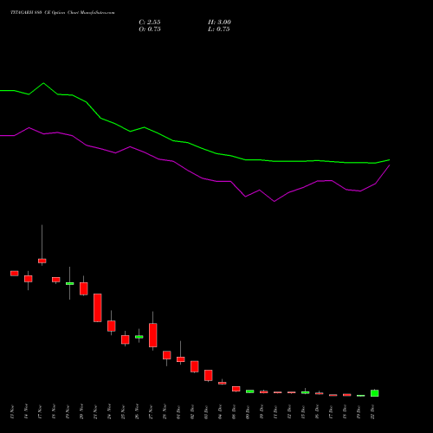Screen dimensions: 433x433
Task: Click the 13 Nov date label
Action: pyautogui.click(x=12, y=412)
